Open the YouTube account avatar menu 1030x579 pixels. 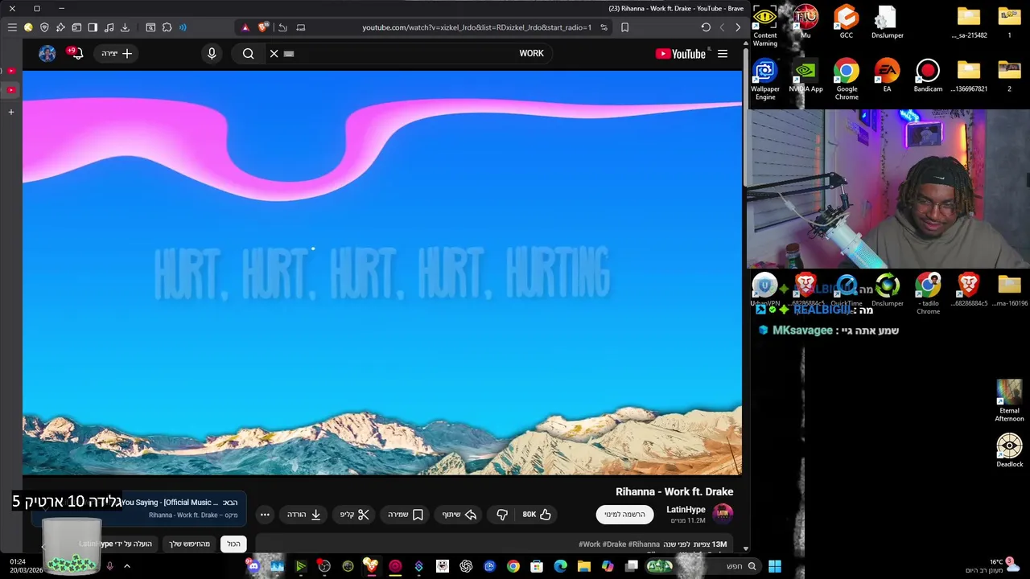click(x=47, y=54)
